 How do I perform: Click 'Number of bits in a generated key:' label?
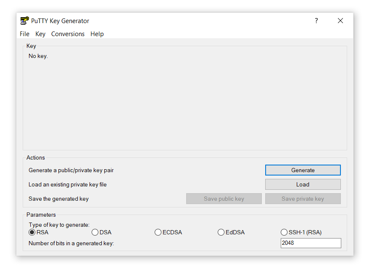[x=71, y=244]
